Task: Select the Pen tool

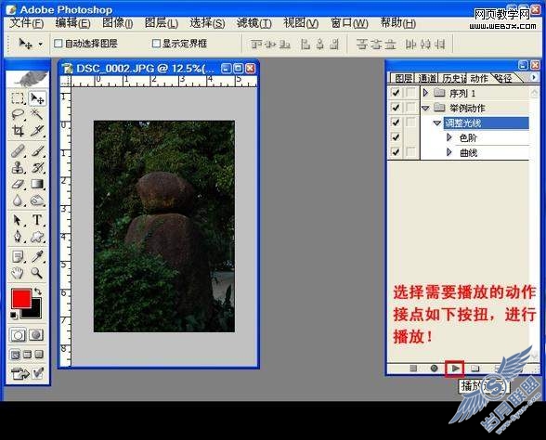Action: coord(18,237)
